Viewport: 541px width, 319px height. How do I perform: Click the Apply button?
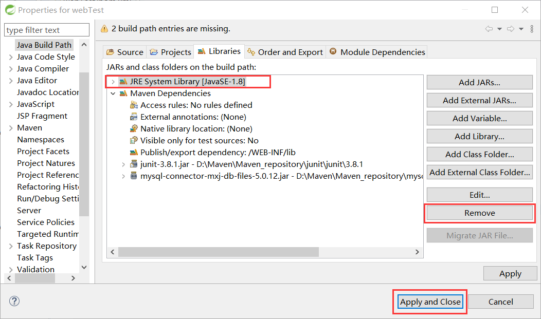tap(510, 273)
